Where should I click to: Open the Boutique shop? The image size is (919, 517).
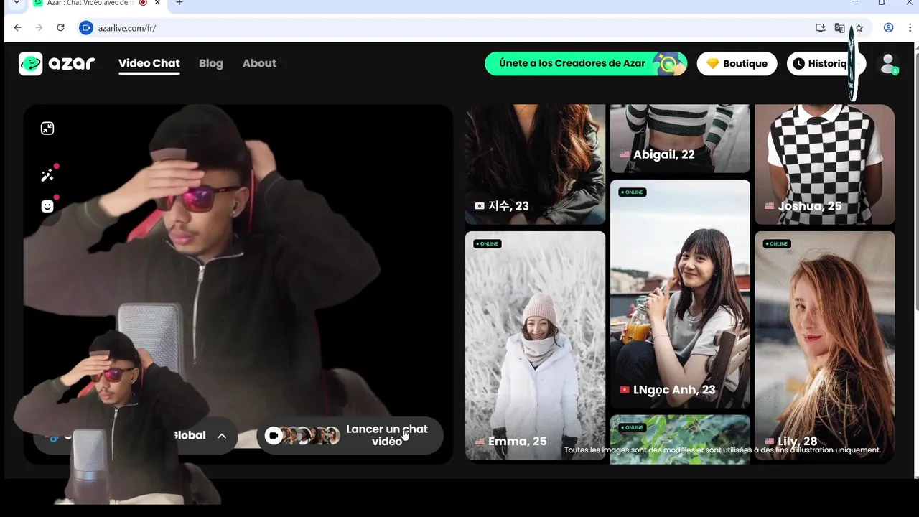737,63
